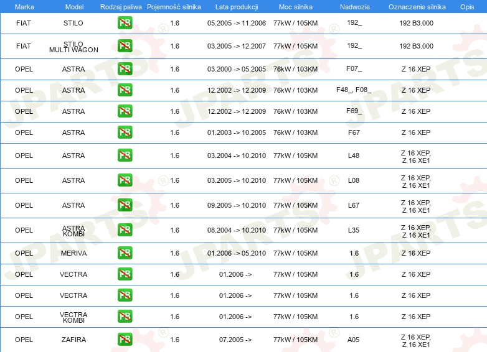This screenshot has height=352, width=487.
Task: Click the date range 03.2005 -> 10.2010
Action: (237, 180)
